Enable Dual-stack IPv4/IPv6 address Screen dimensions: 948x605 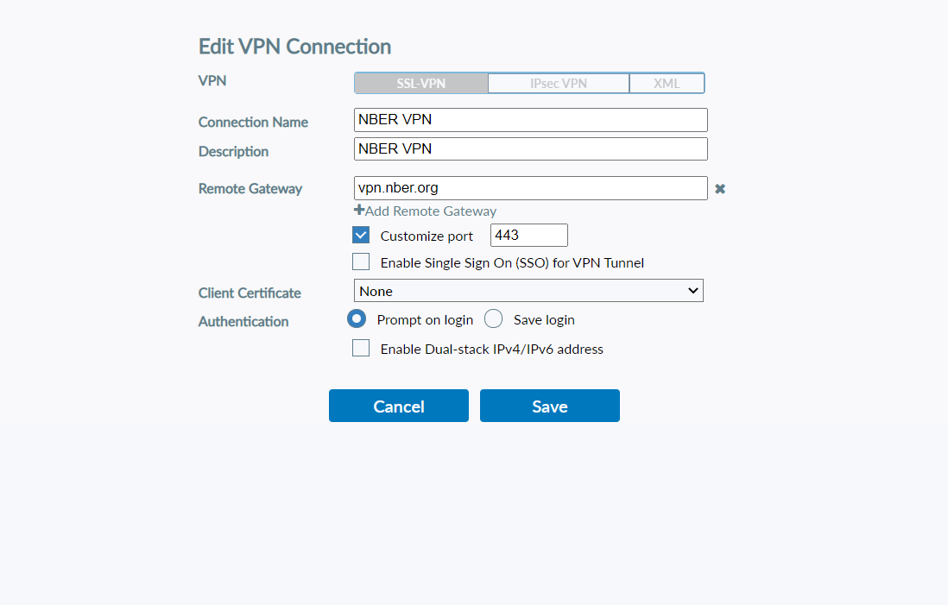(x=361, y=348)
